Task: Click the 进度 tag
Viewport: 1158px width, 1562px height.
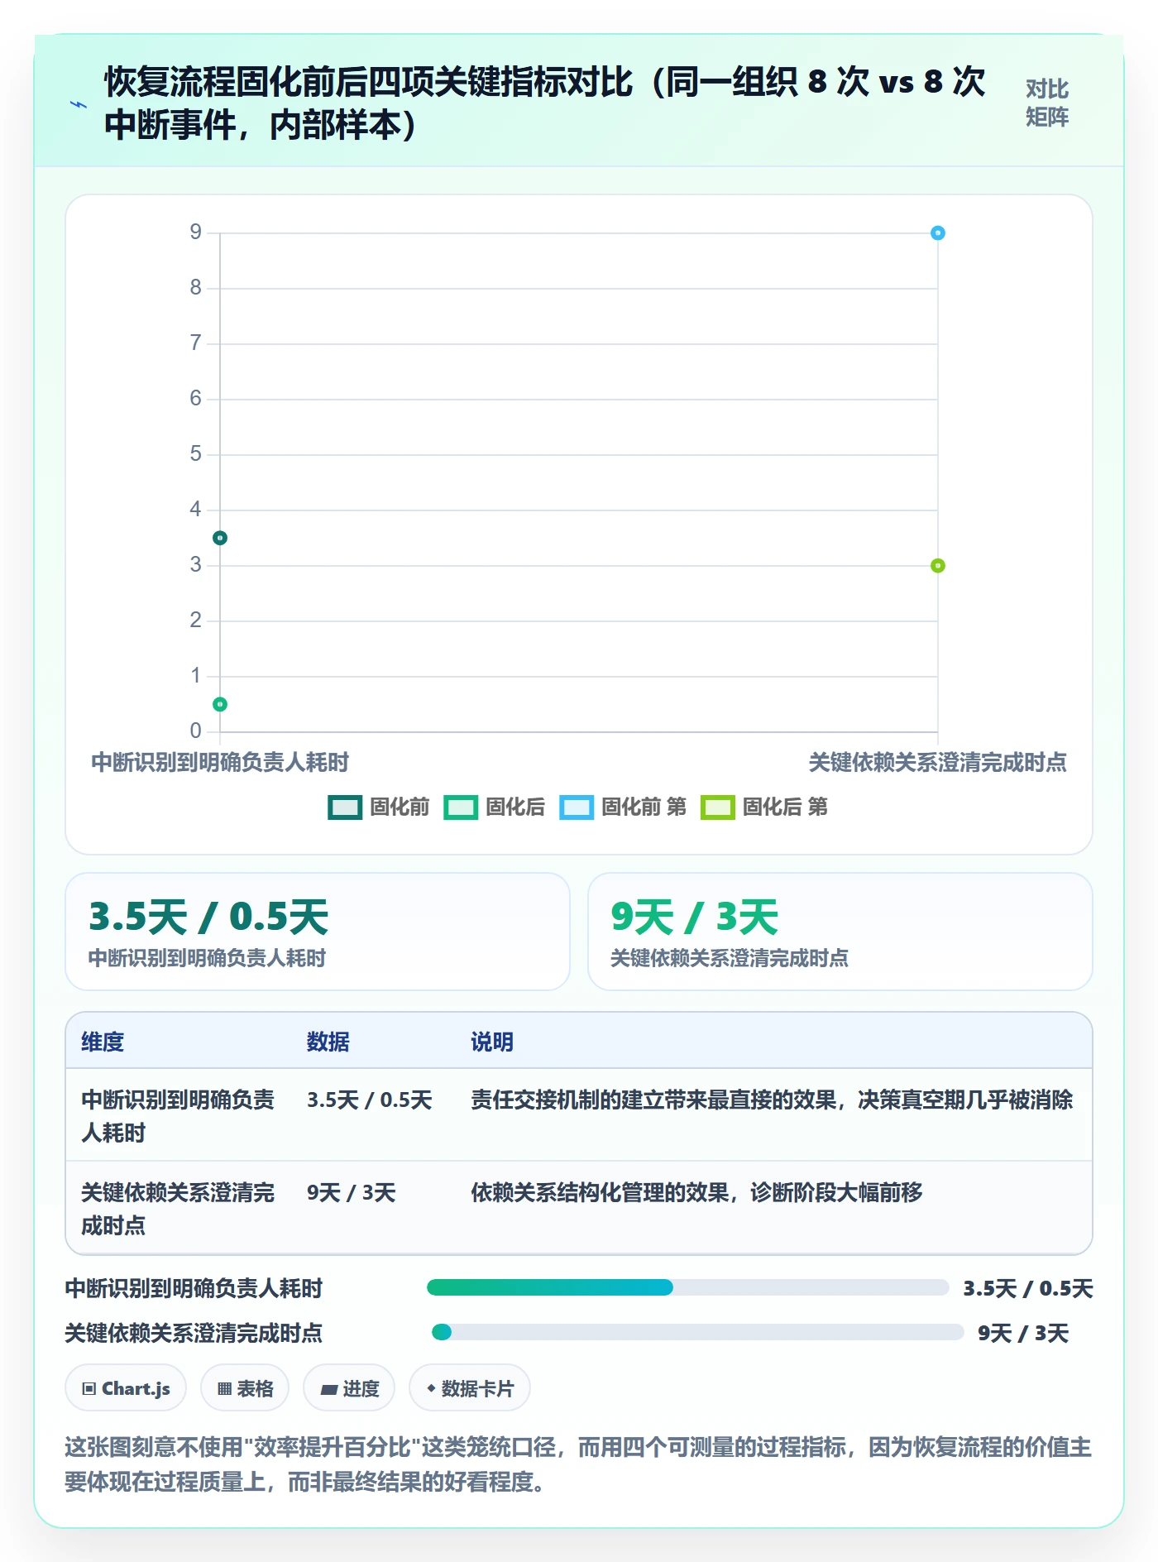Action: click(x=349, y=1388)
